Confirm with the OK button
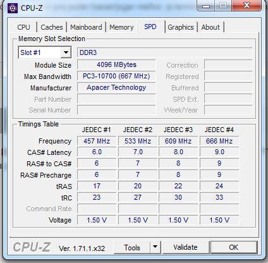The height and width of the screenshot is (263, 268). coord(234,247)
